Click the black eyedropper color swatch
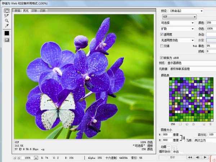Viewport: 216px width, 162px height. click(6, 33)
